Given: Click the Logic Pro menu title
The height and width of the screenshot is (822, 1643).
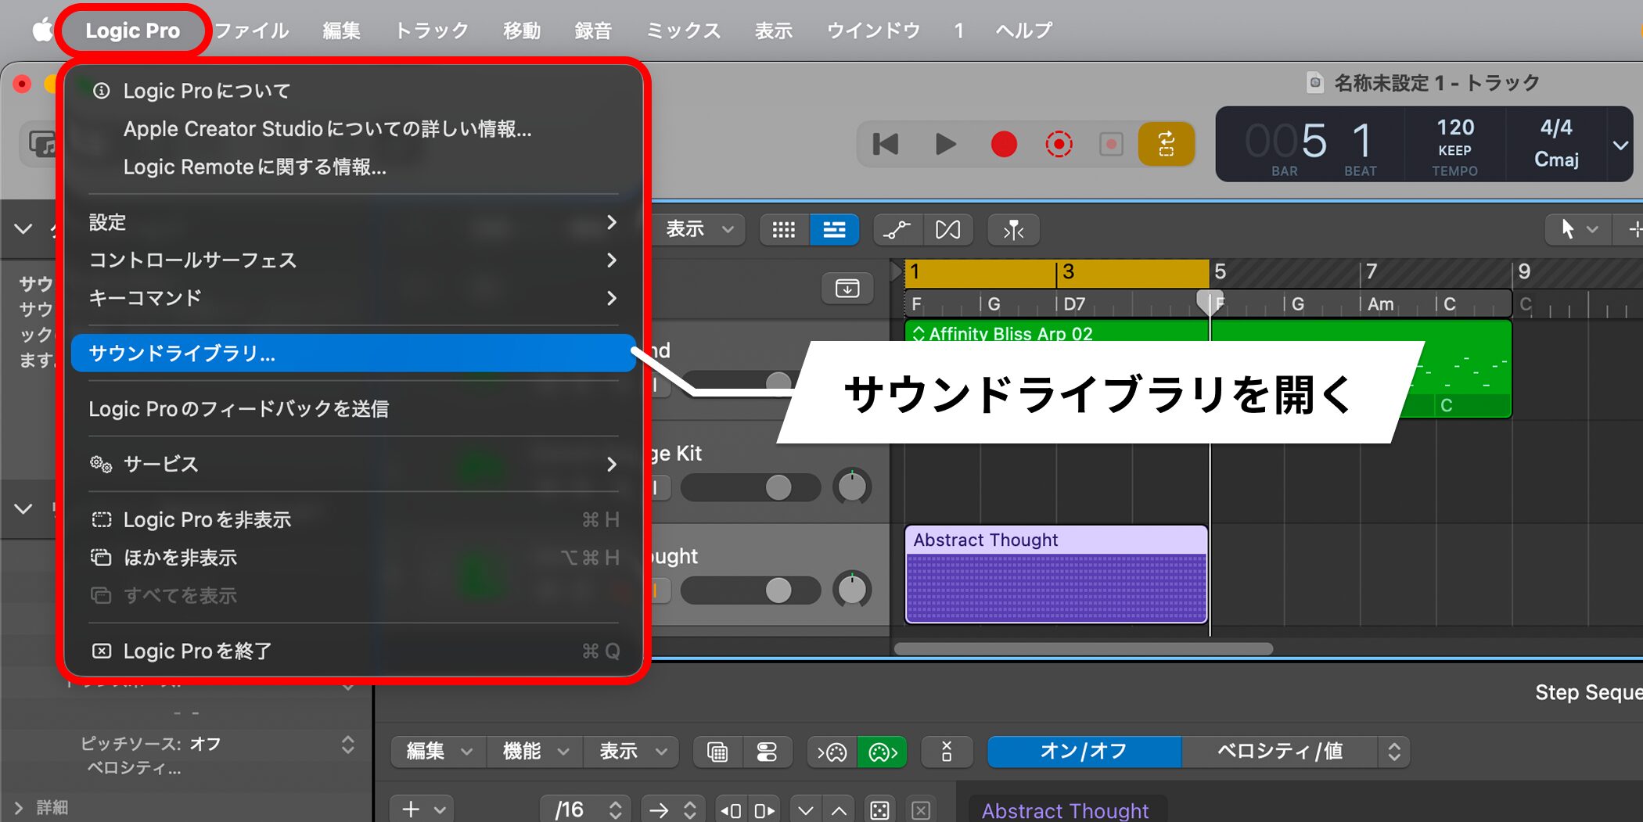Looking at the screenshot, I should tap(132, 31).
